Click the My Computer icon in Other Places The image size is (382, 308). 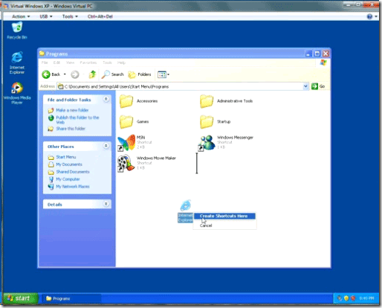pyautogui.click(x=51, y=179)
